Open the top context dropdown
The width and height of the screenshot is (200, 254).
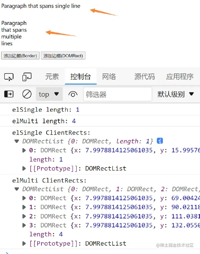pyautogui.click(x=49, y=94)
